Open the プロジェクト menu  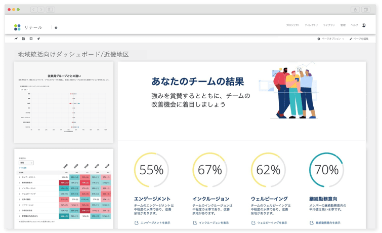point(292,25)
